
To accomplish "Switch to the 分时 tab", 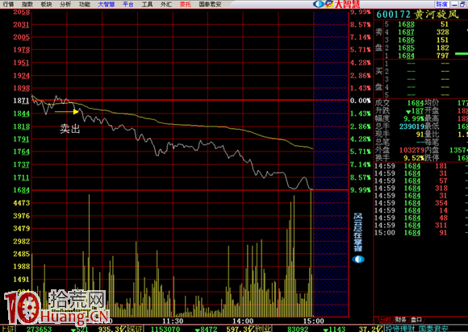I will click(385, 320).
